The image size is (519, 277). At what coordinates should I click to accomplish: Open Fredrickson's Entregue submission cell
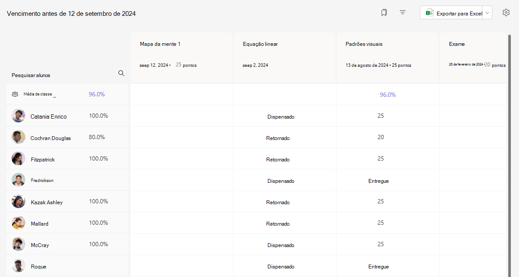point(379,181)
